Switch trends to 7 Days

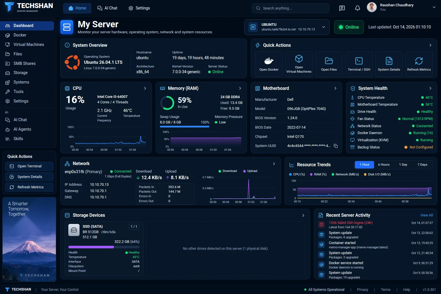pyautogui.click(x=422, y=165)
